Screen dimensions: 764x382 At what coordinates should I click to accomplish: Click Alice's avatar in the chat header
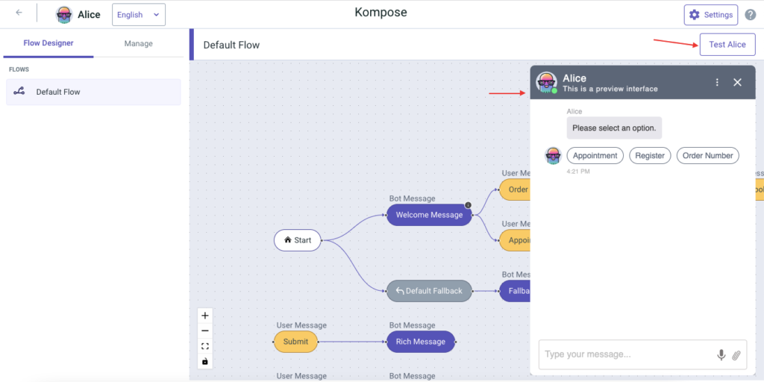click(x=546, y=82)
